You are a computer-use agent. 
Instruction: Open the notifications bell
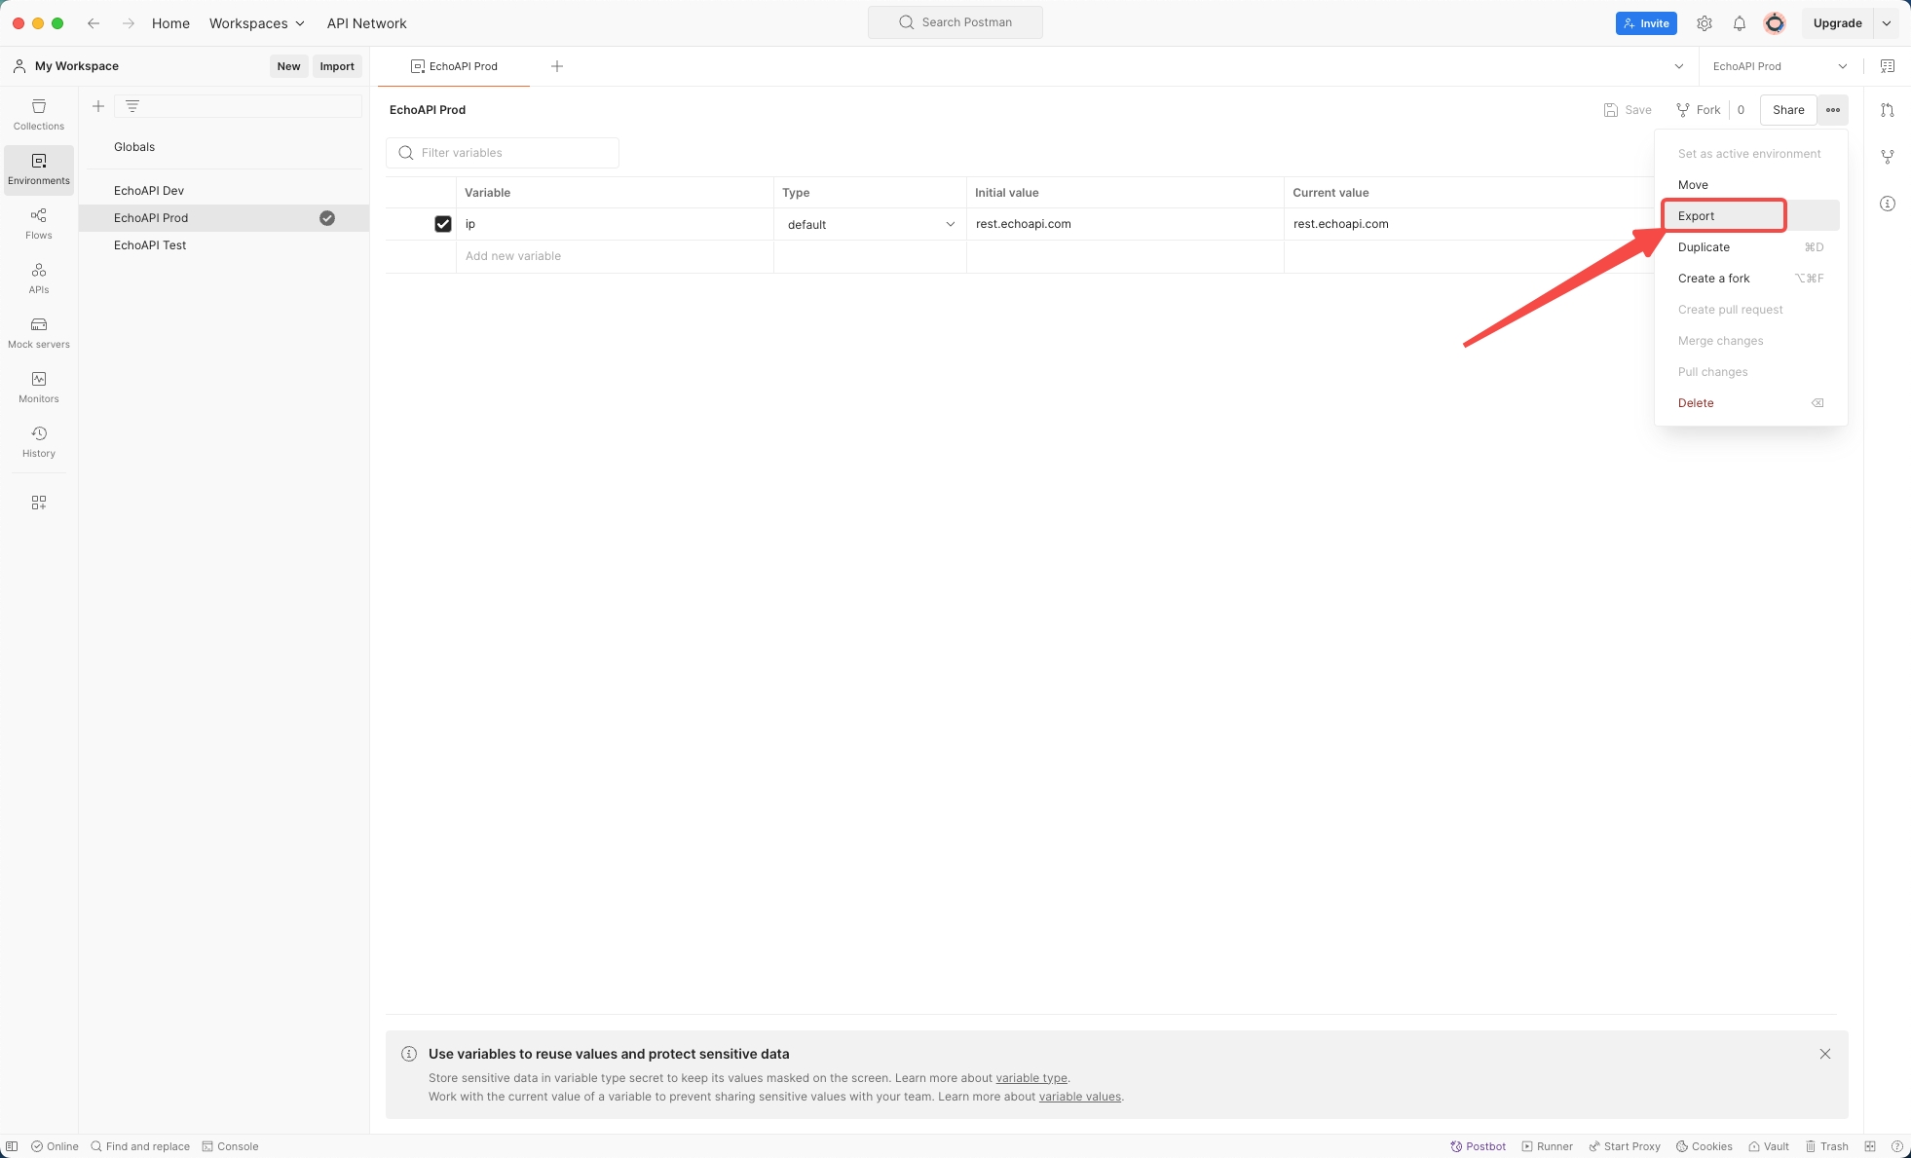(1740, 23)
